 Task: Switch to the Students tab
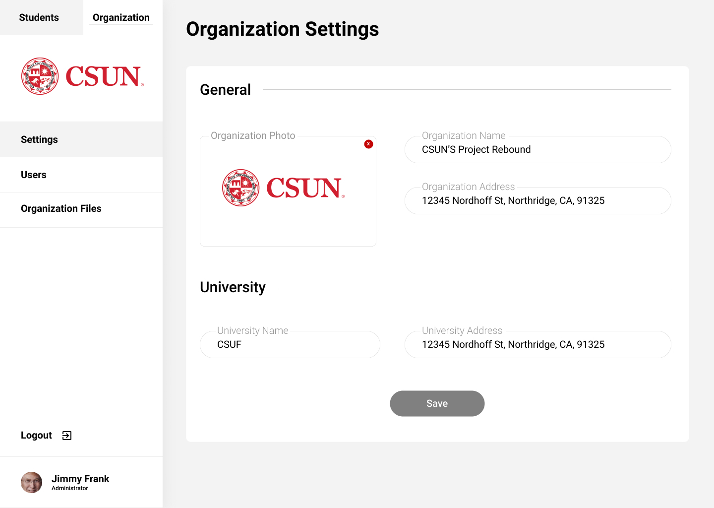[x=39, y=17]
